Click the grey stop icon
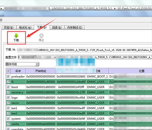The height and width of the screenshot is (130, 152). 41,36
